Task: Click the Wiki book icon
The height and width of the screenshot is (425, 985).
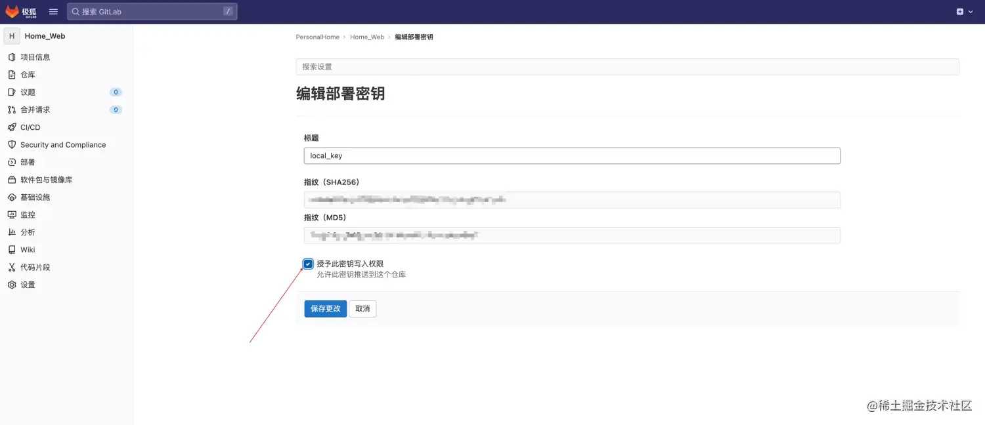Action: pos(12,250)
